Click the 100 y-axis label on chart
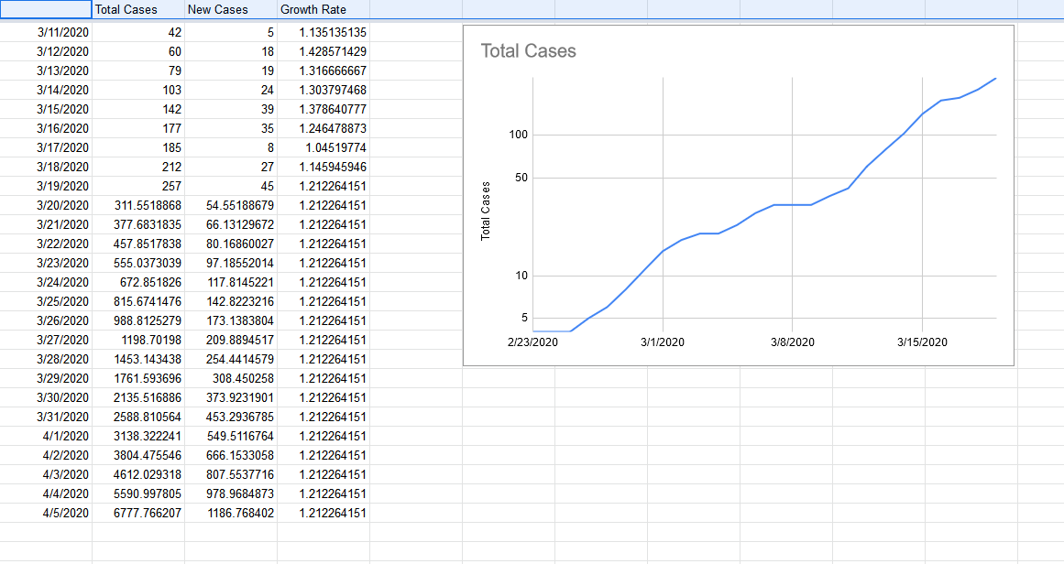Viewport: 1064px width, 564px height. tap(519, 135)
